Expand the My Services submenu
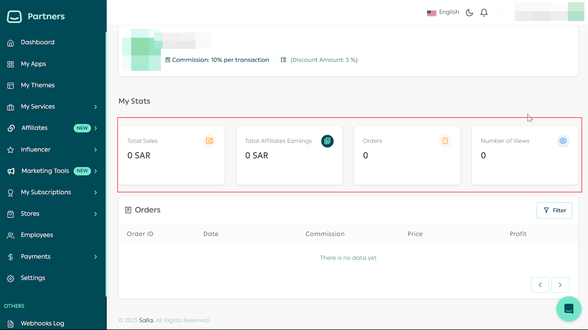Viewport: 588px width, 330px height. tap(96, 107)
